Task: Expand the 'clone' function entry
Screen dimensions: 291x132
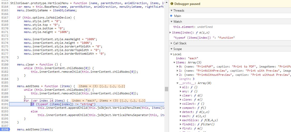Action: click(181, 100)
